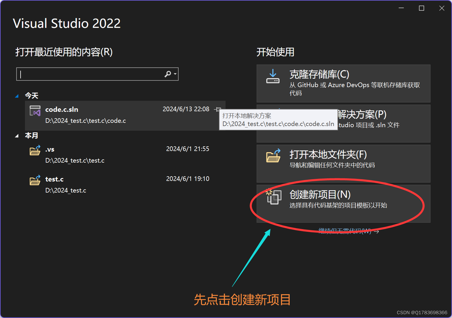Open the 克隆存储库(C) option
Image resolution: width=452 pixels, height=318 pixels.
coord(343,83)
